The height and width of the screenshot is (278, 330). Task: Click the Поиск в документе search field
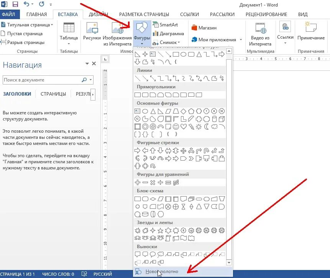[42, 80]
